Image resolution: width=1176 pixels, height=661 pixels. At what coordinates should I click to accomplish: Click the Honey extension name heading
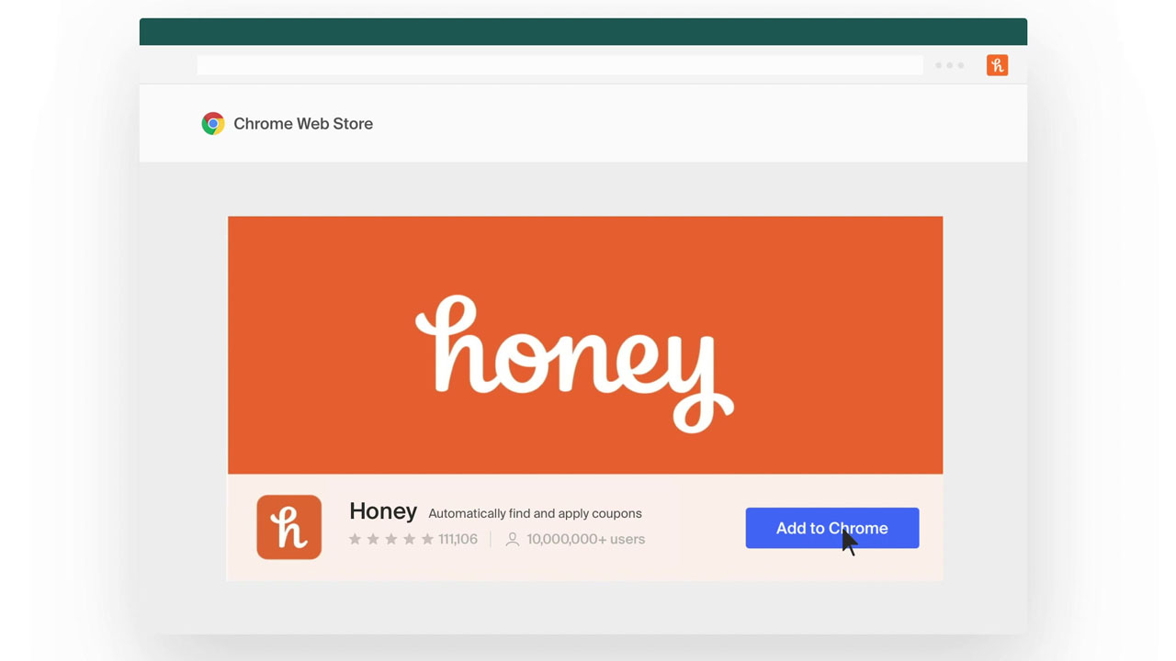point(382,511)
